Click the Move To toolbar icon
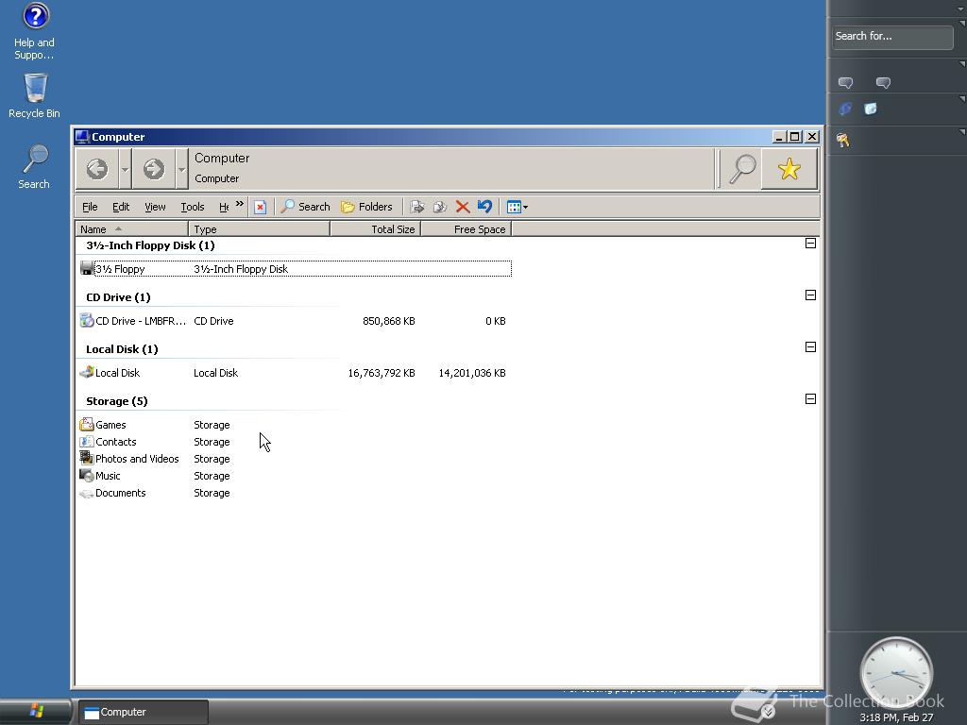967x725 pixels. 416,207
